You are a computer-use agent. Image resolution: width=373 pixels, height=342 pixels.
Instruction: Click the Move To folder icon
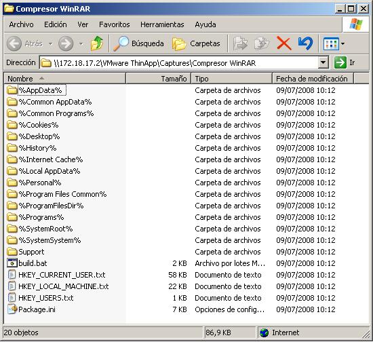pyautogui.click(x=240, y=43)
